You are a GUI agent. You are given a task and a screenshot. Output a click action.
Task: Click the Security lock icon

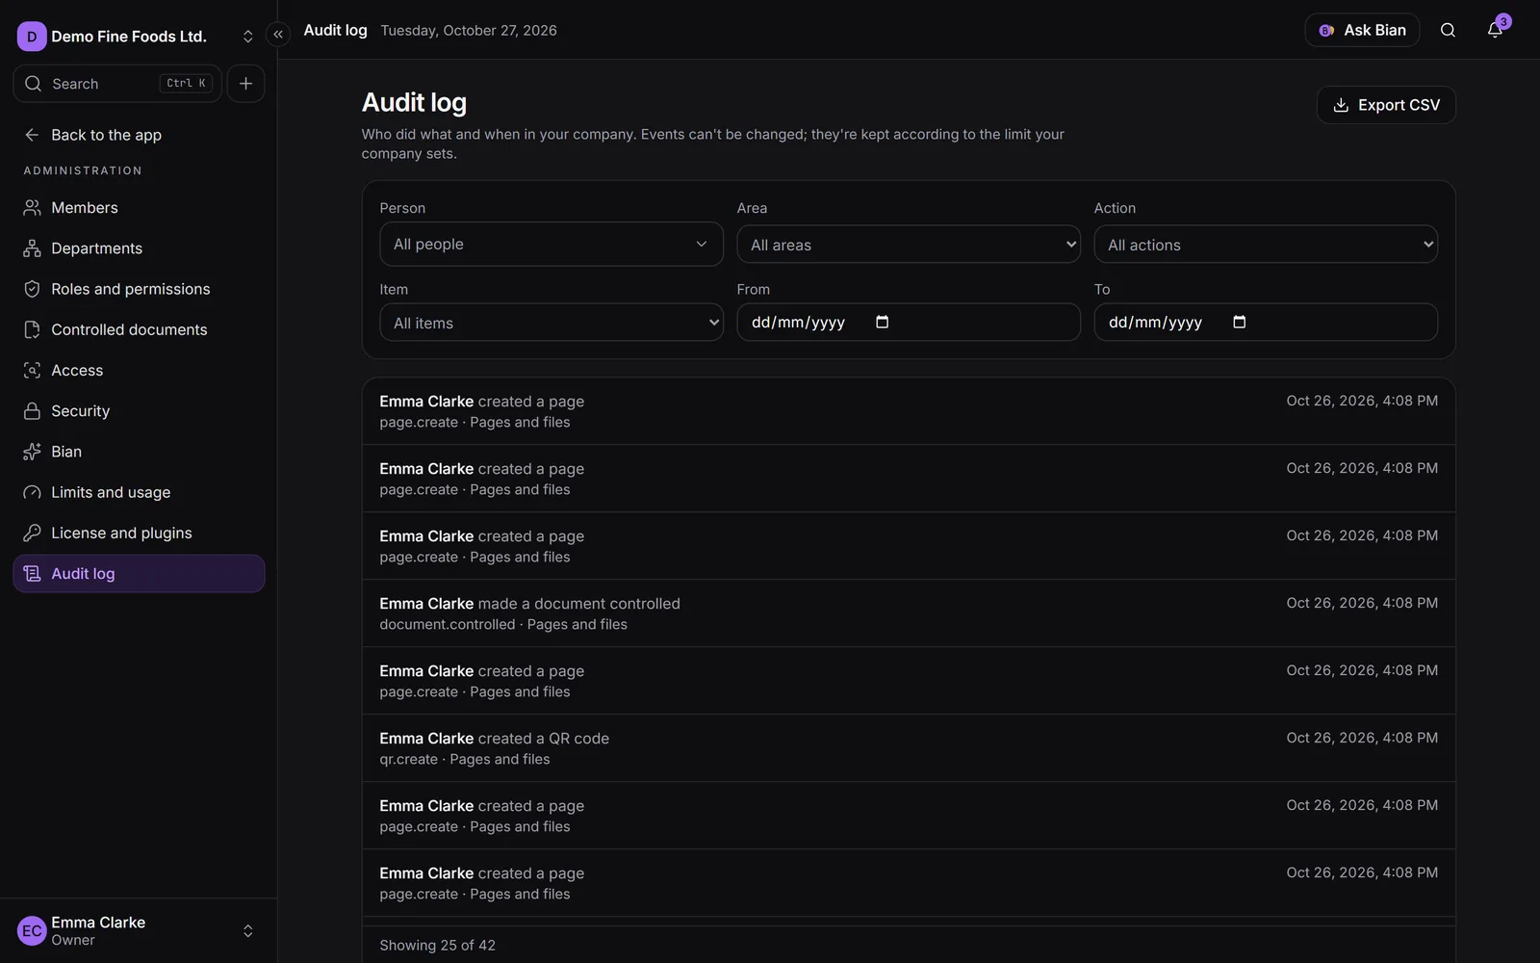tap(32, 411)
